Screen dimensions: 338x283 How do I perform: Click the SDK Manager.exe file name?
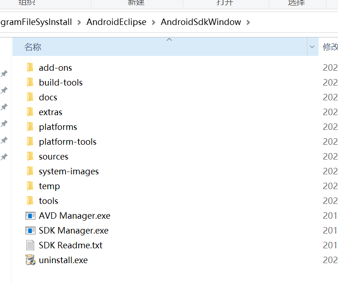pos(74,231)
